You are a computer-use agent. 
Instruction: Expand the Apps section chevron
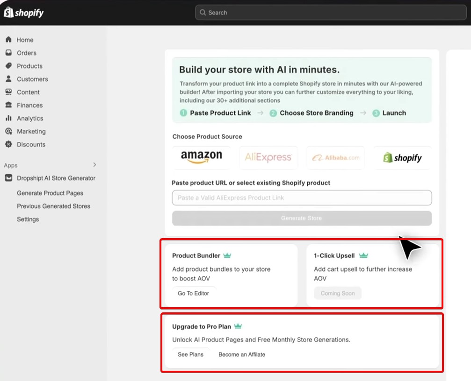[94, 165]
